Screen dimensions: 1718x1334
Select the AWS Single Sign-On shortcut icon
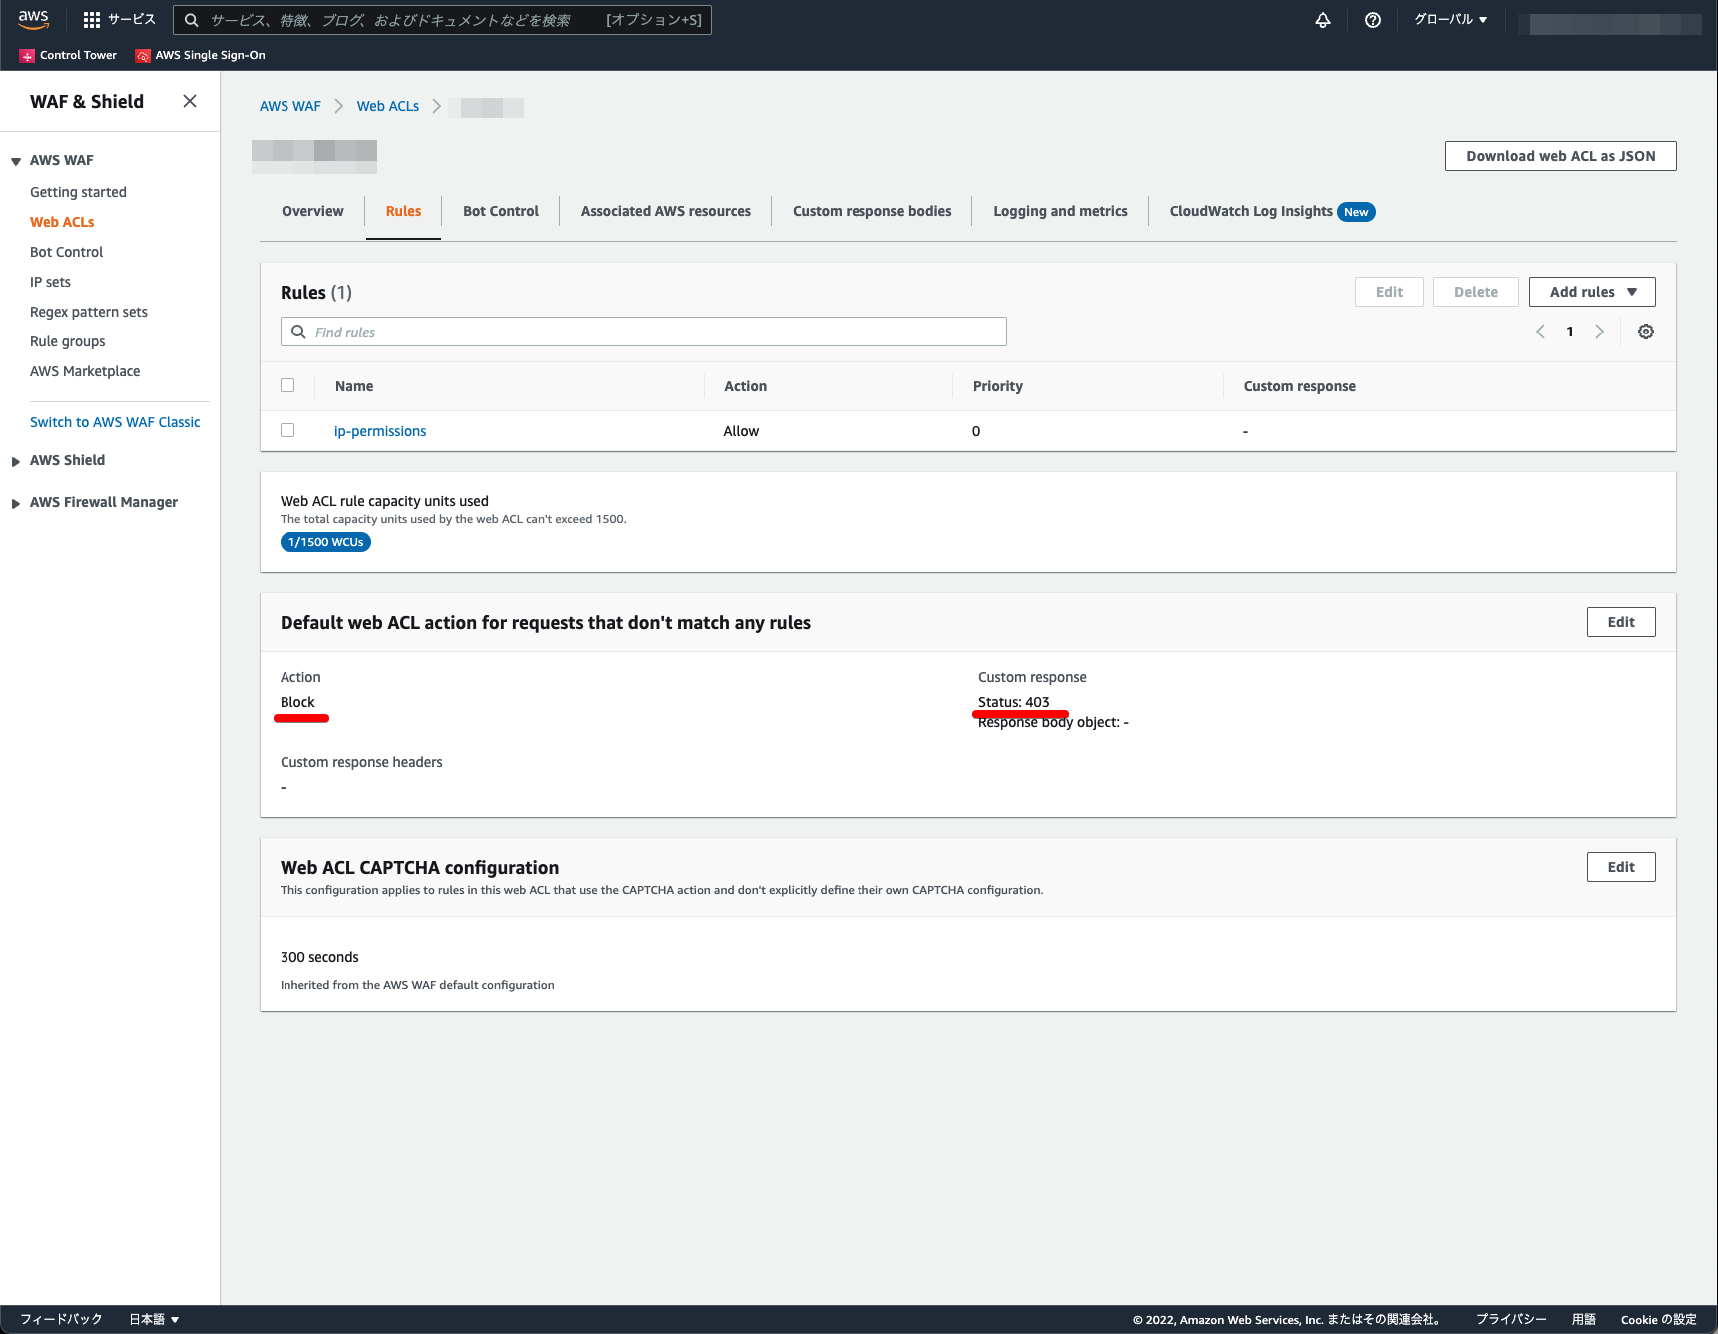pyautogui.click(x=142, y=55)
